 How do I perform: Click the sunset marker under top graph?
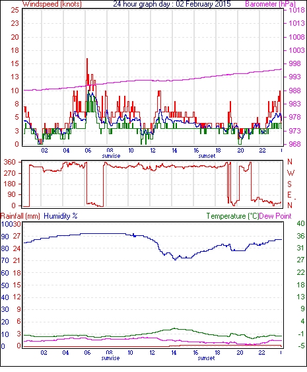pos(207,156)
